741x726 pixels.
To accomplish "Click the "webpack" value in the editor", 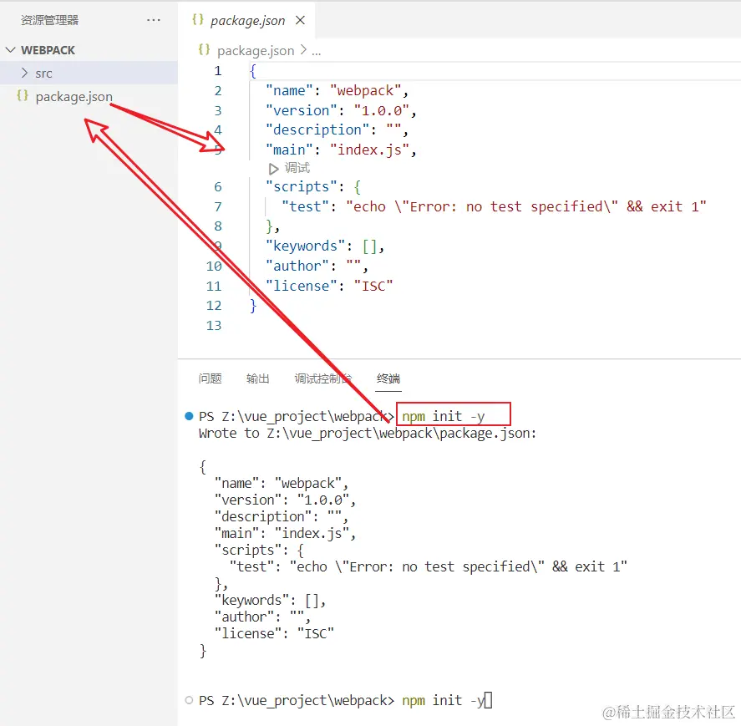I will 365,91.
